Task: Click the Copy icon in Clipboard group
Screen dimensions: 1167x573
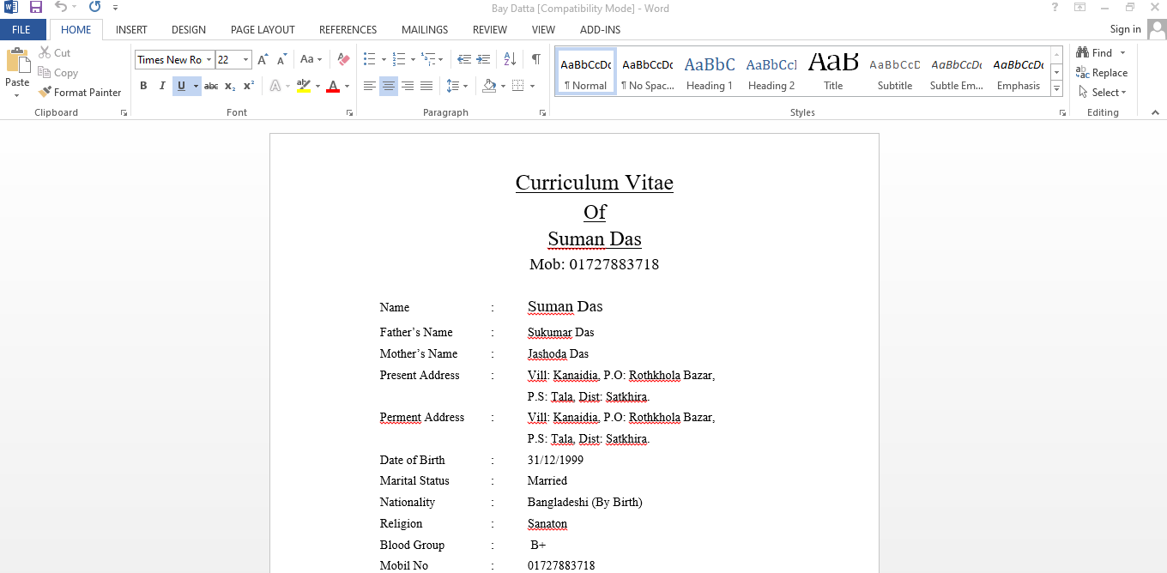Action: pyautogui.click(x=57, y=72)
